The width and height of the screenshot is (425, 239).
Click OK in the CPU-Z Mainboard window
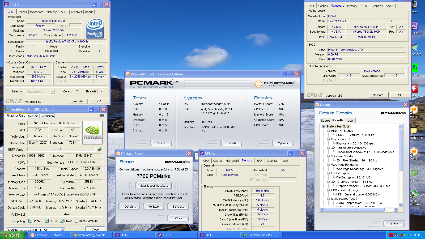tap(400, 95)
